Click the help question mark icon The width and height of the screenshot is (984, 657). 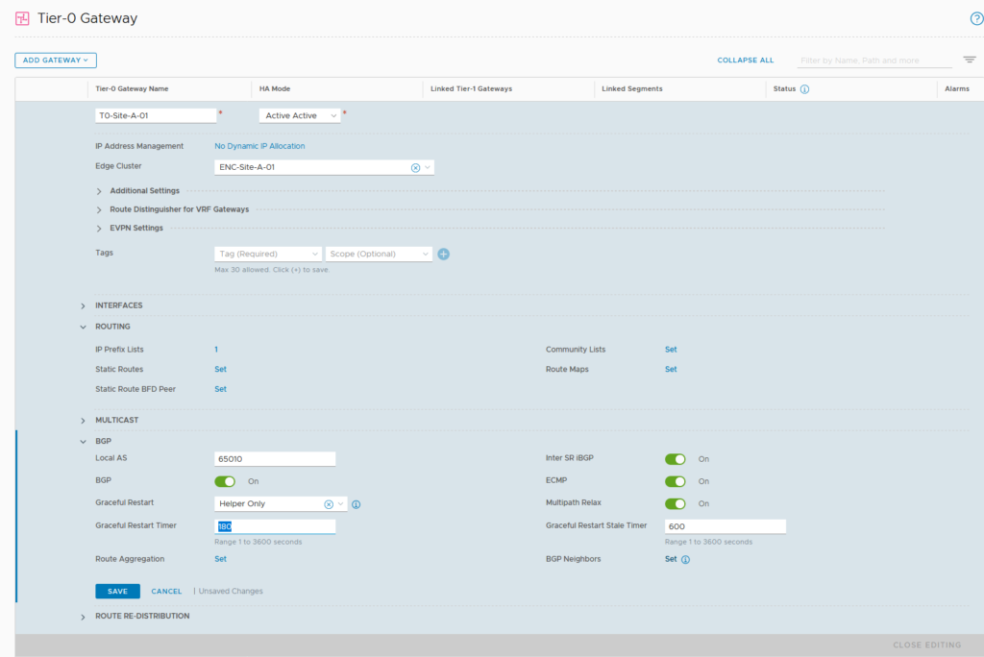point(976,18)
